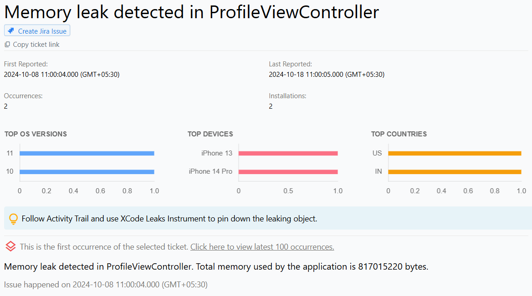Click the ticket title Memory leak detected

pyautogui.click(x=191, y=12)
